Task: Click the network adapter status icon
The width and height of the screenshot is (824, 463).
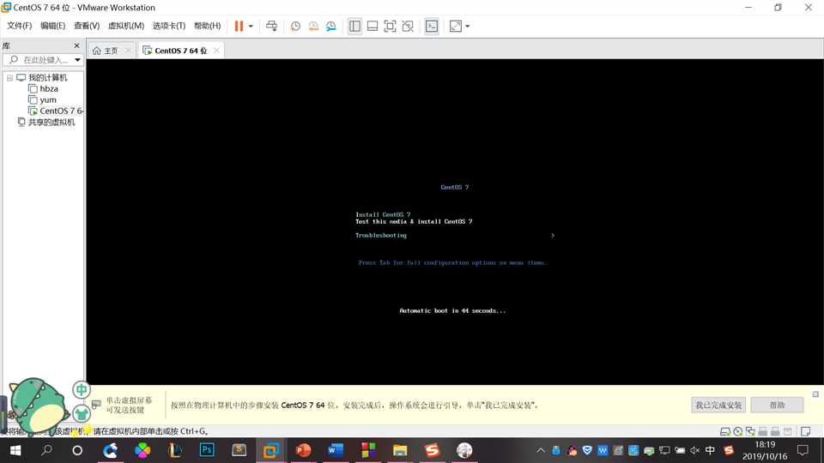Action: coord(750,431)
